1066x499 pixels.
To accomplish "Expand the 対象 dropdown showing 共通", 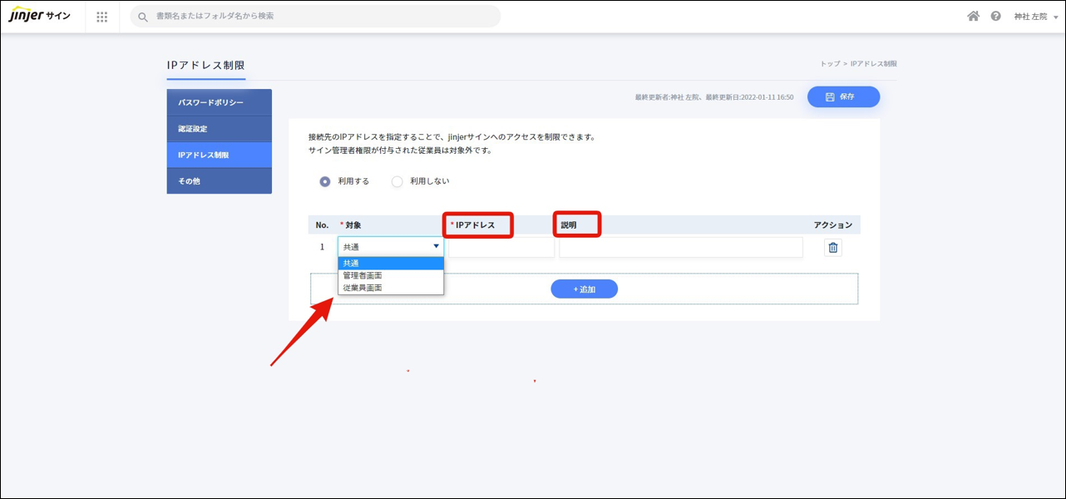I will point(390,247).
